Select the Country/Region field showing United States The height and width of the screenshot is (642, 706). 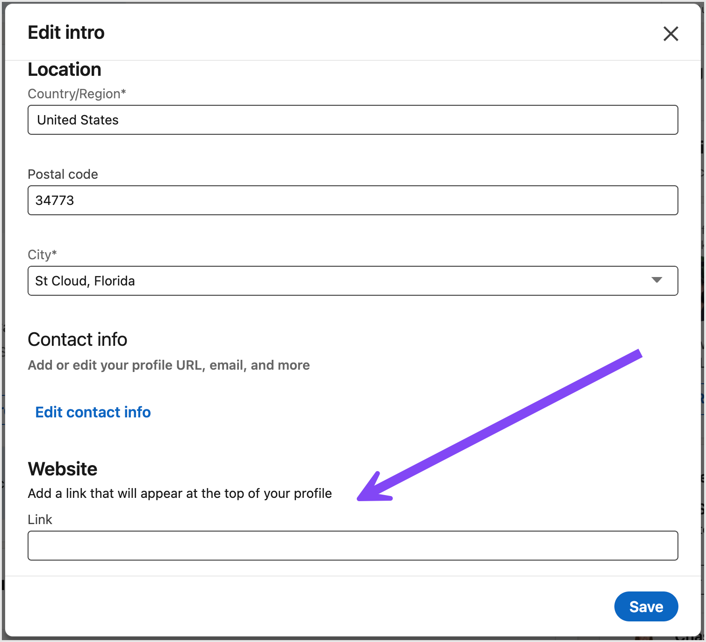353,120
